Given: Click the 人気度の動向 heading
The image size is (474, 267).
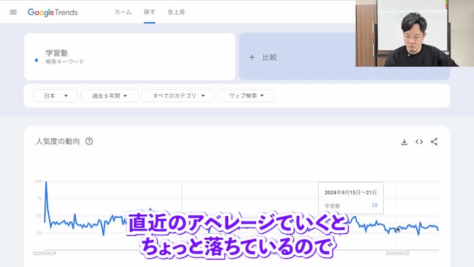Looking at the screenshot, I should 58,141.
